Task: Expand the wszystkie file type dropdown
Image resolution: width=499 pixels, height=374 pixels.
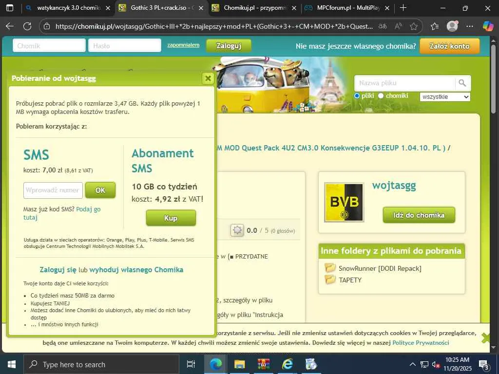Action: pos(445,97)
